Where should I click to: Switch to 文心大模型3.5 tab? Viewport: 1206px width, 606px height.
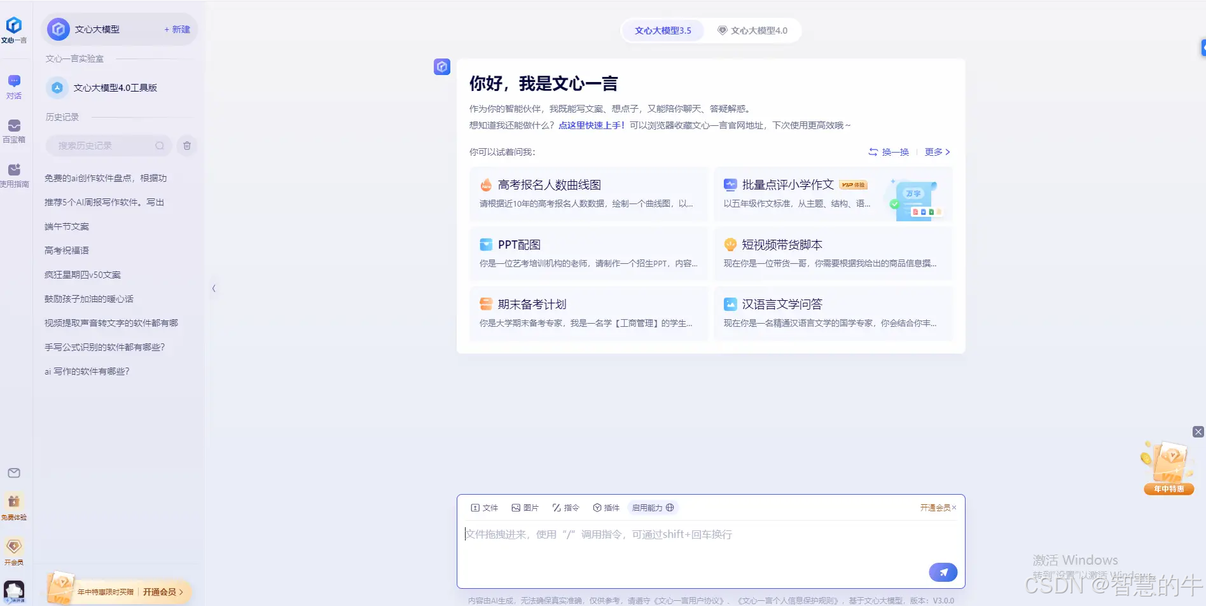(x=663, y=31)
